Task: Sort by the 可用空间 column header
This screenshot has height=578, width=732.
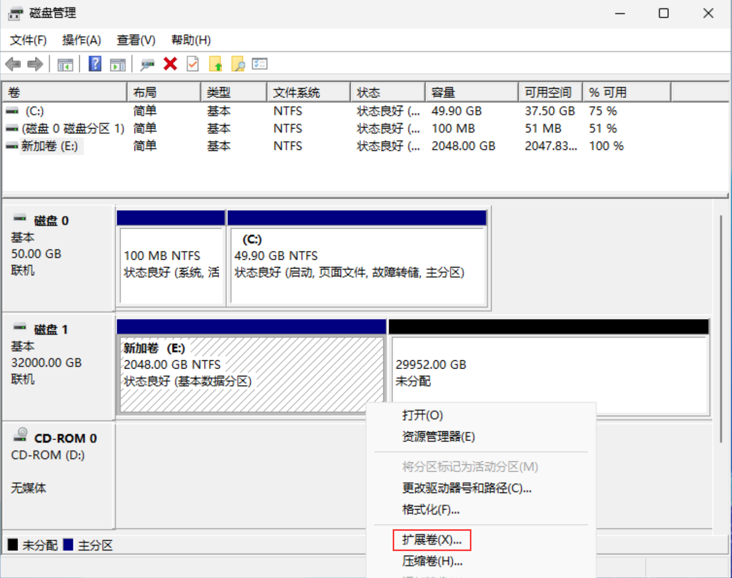Action: click(551, 92)
